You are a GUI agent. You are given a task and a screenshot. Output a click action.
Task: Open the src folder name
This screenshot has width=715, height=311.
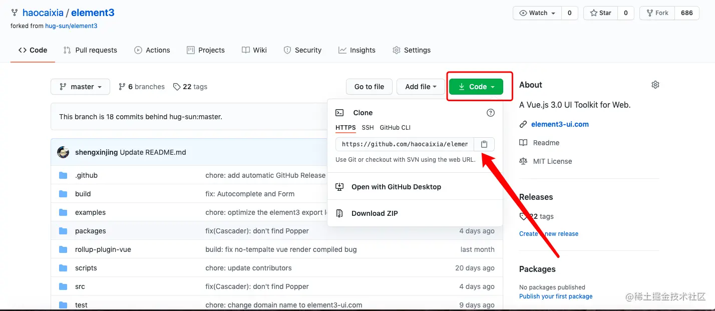80,286
